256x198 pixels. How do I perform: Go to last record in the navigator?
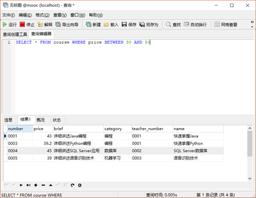28,185
